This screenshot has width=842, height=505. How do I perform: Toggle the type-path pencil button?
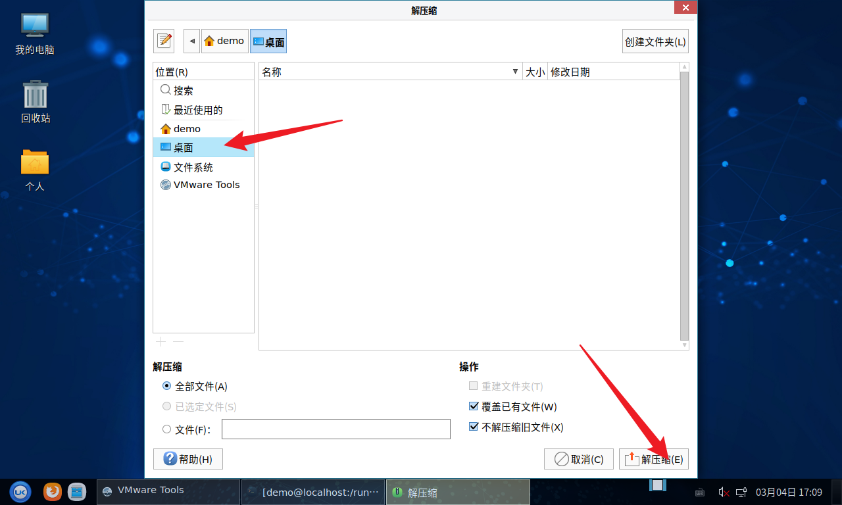(164, 41)
